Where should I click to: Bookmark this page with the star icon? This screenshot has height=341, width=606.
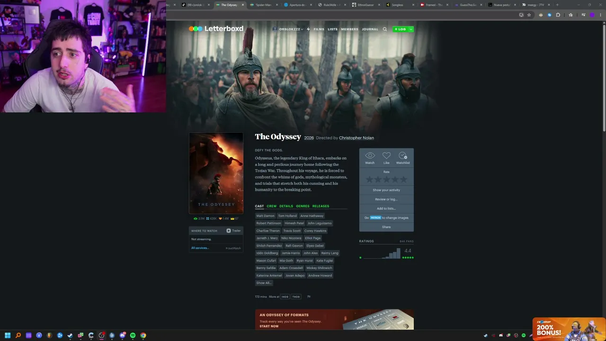529,15
